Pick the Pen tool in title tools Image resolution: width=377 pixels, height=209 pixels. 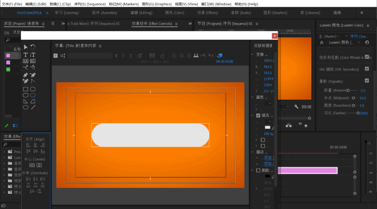pyautogui.click(x=25, y=75)
